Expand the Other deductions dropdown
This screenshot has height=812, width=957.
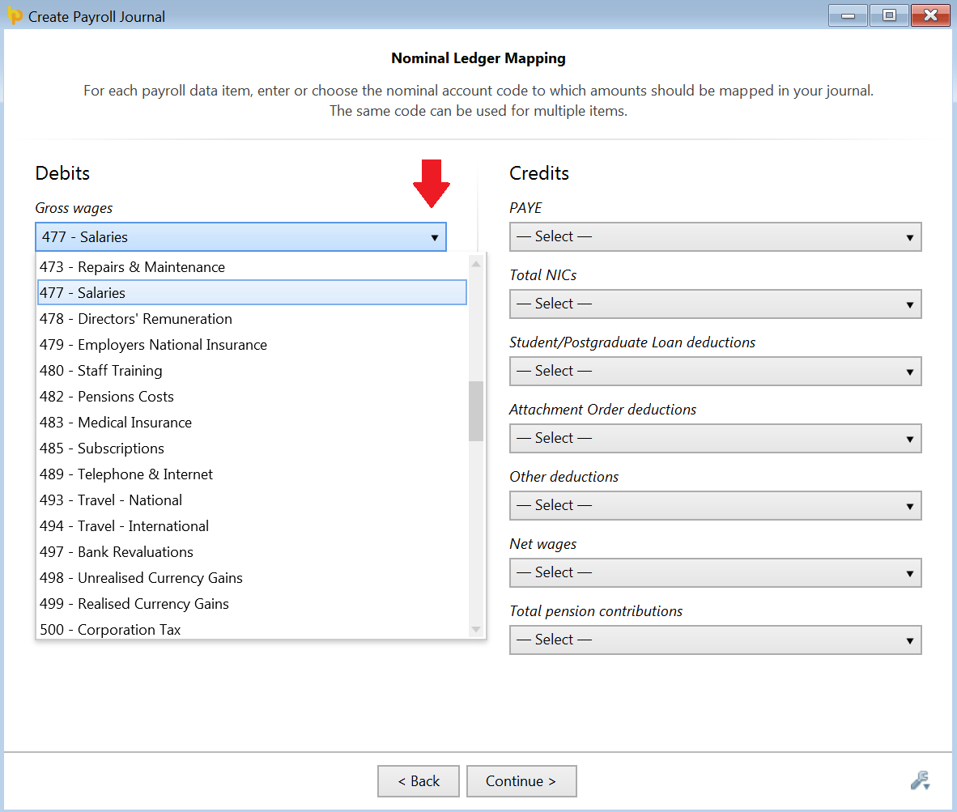pos(715,505)
